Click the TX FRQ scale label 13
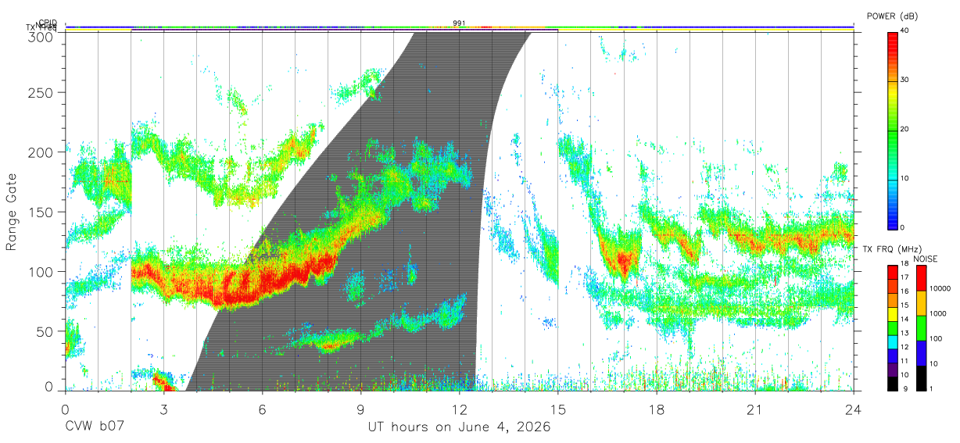Viewport: 960px width, 443px height. pyautogui.click(x=903, y=333)
